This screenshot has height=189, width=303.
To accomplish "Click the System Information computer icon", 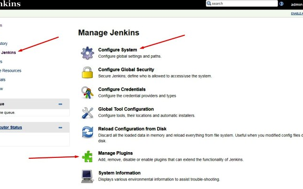I will point(87,176).
